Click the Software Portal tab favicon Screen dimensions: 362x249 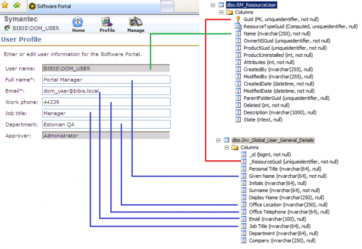[32, 6]
